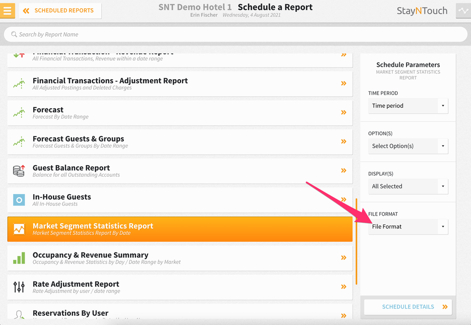
Task: Click 'Rate Adjustment by user / date range' text
Action: pos(76,291)
